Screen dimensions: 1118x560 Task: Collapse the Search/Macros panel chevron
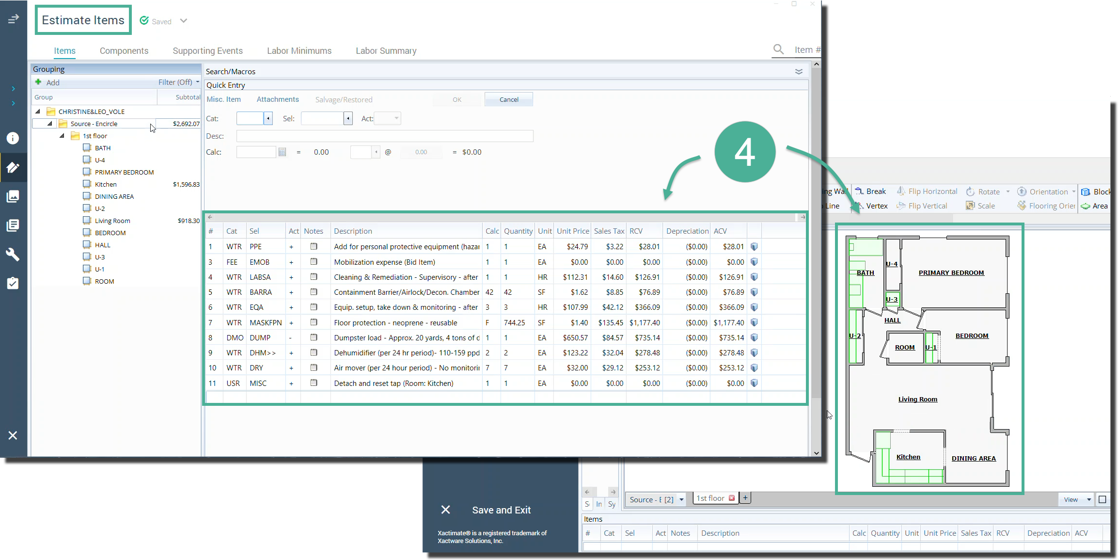[x=799, y=72]
